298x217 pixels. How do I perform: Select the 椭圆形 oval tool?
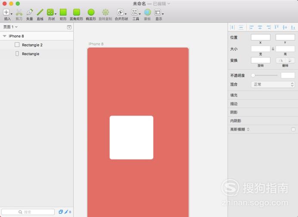tap(91, 12)
